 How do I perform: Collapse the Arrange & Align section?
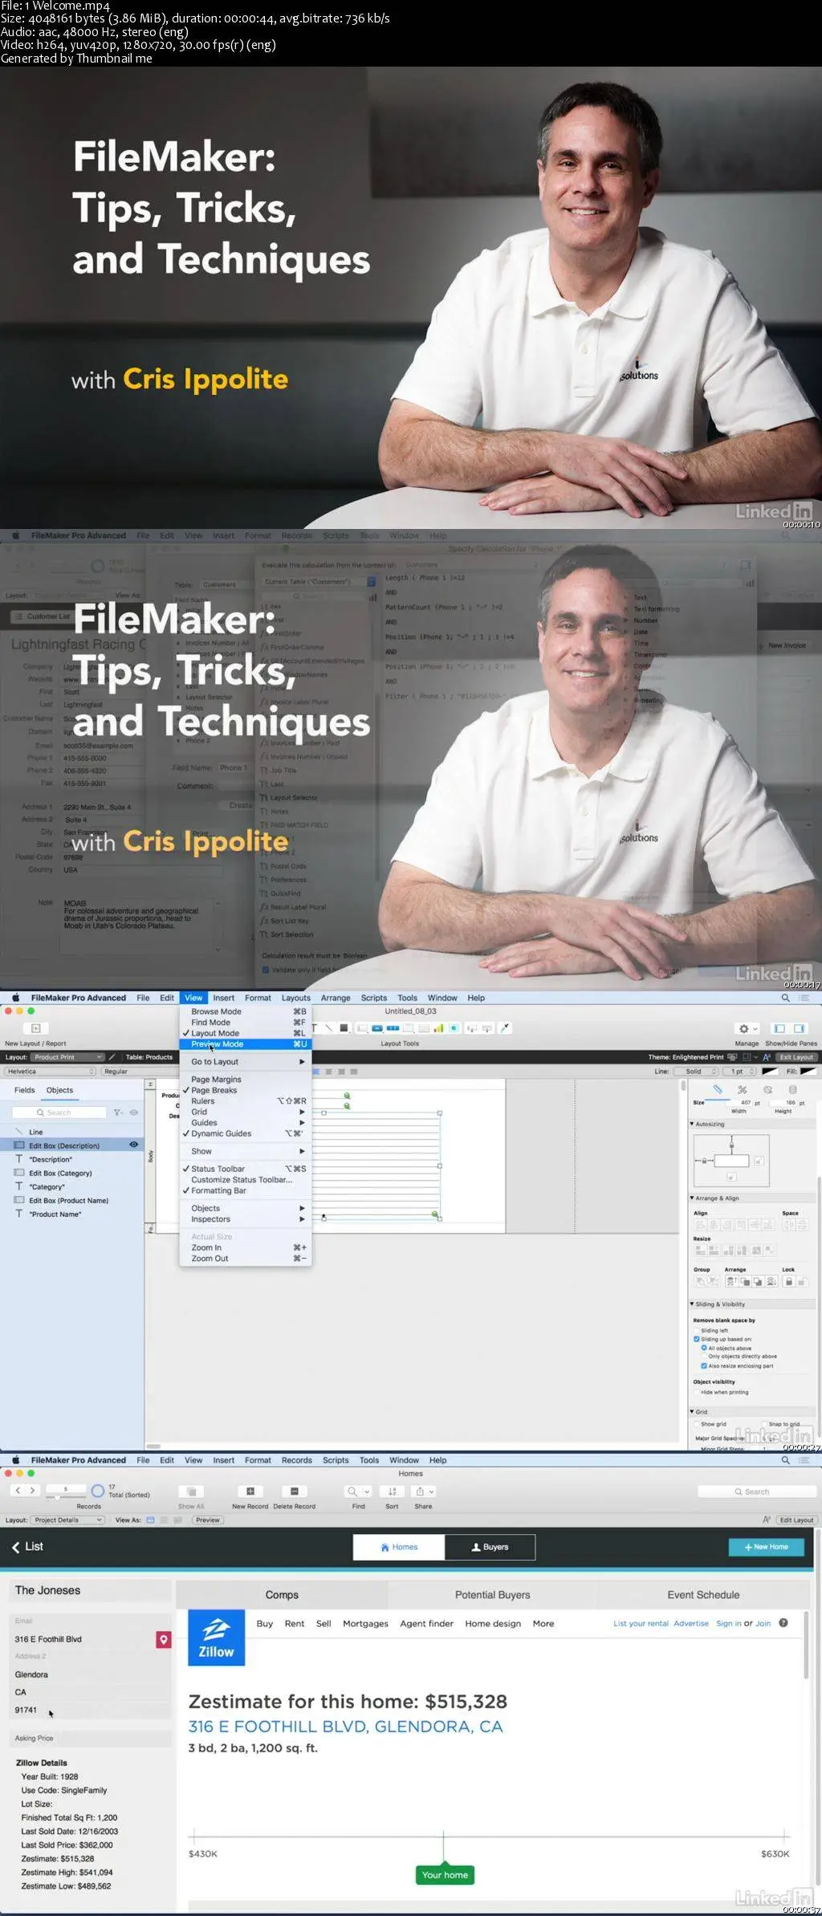coord(692,1198)
